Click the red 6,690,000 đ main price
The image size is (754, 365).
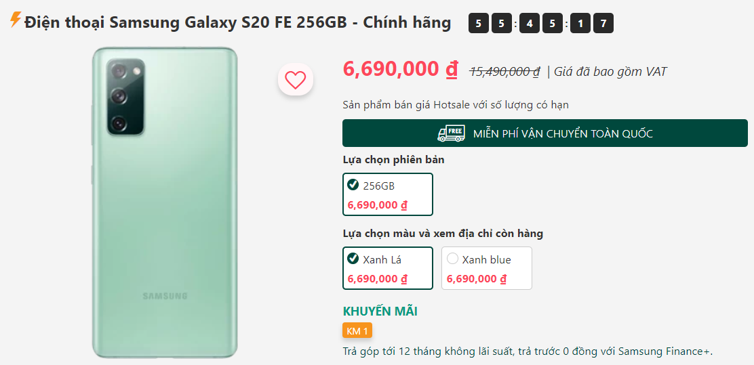[x=401, y=69]
